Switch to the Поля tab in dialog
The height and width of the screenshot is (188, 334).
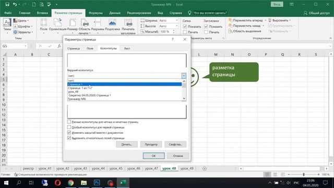(90, 49)
